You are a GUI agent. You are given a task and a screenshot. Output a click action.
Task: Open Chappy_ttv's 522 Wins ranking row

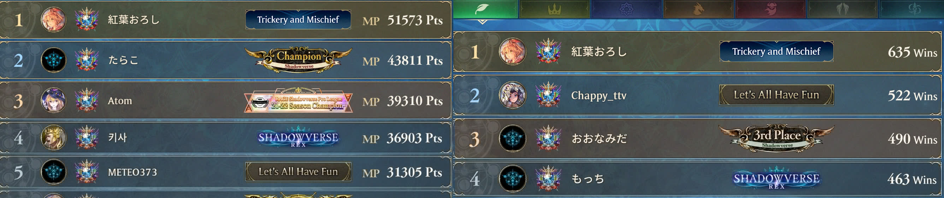click(x=697, y=95)
